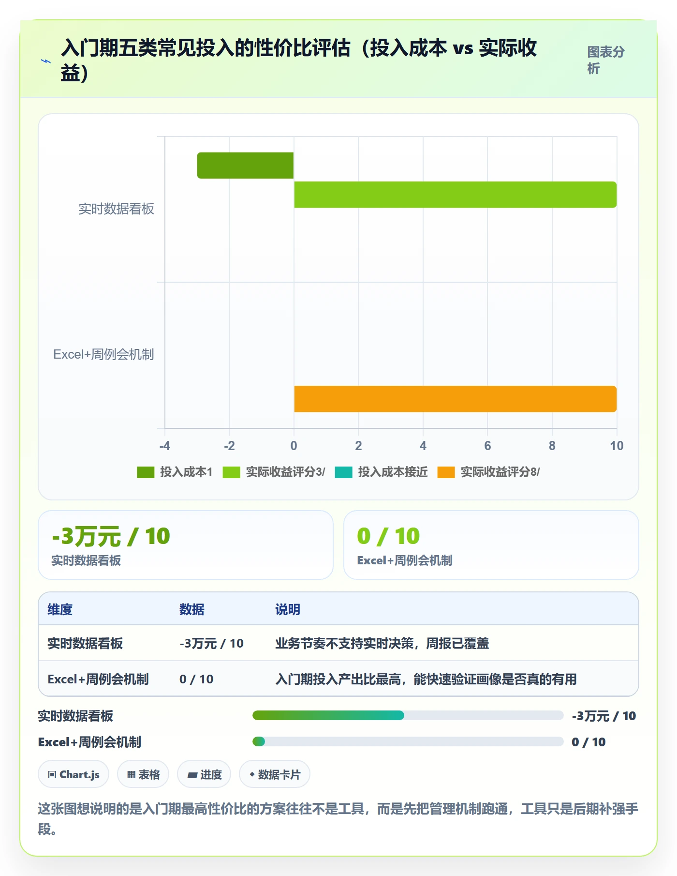Image resolution: width=677 pixels, height=876 pixels.
Task: Select the Excel+周例会机制 axis label in chart
Action: [x=103, y=354]
